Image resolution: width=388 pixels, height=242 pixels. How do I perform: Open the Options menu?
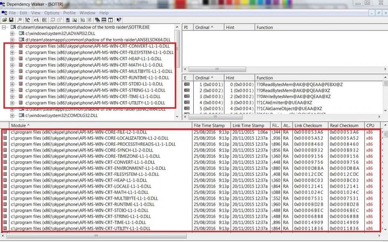(x=52, y=13)
